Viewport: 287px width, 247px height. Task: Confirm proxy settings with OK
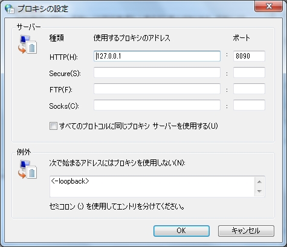pyautogui.click(x=181, y=231)
